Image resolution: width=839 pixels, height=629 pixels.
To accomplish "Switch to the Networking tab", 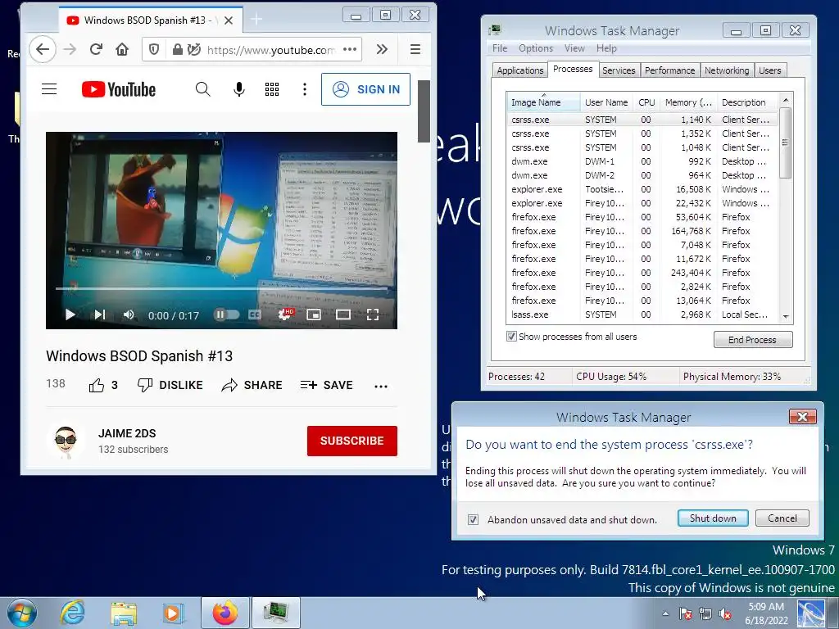I will (727, 70).
